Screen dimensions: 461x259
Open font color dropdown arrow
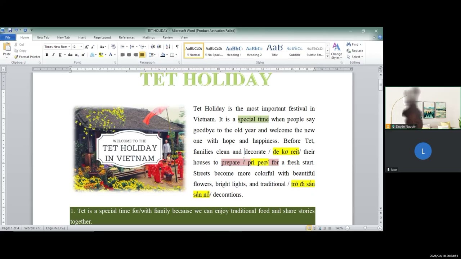coord(115,55)
